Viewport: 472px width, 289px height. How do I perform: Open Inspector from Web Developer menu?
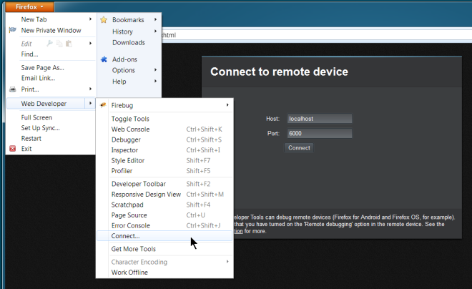click(x=164, y=150)
